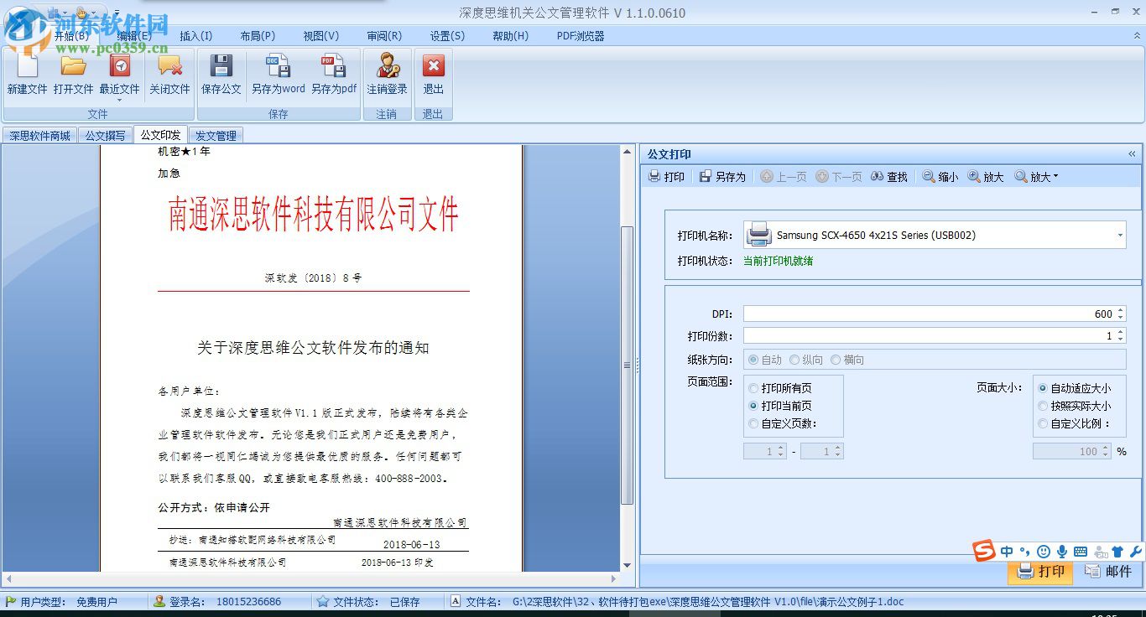The image size is (1146, 617).
Task: Click the 登录名 user status icon
Action: (159, 601)
